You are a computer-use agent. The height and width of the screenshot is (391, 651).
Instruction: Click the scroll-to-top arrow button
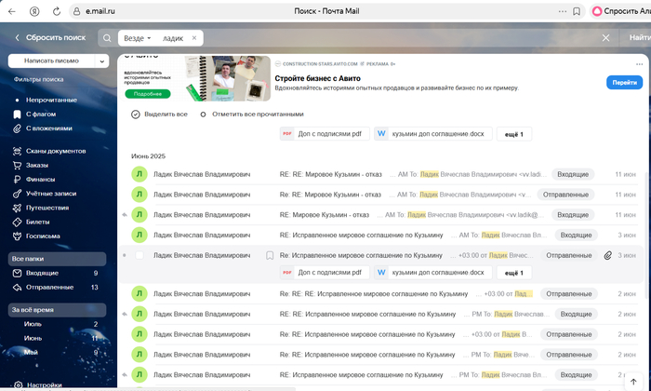coord(634,382)
